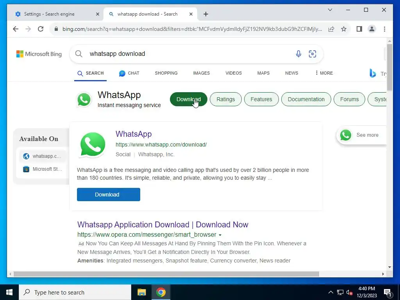Image resolution: width=400 pixels, height=300 pixels.
Task: Click large WhatsApp icon in result card
Action: coord(93,145)
